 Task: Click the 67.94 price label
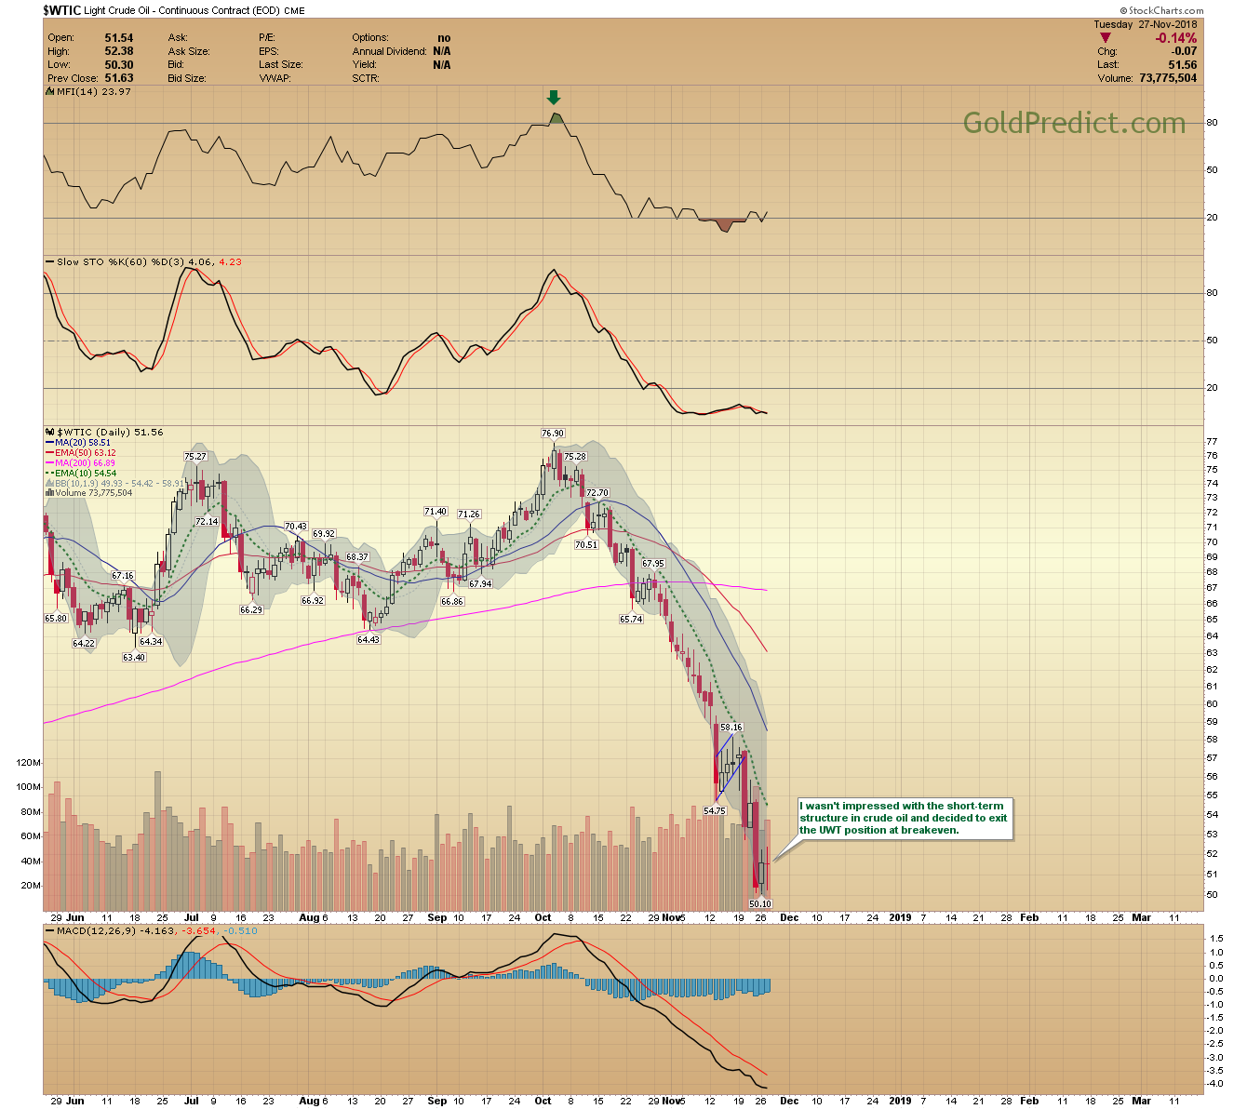click(480, 584)
